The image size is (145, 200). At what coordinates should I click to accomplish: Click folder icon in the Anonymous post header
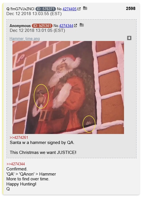pos(82,25)
